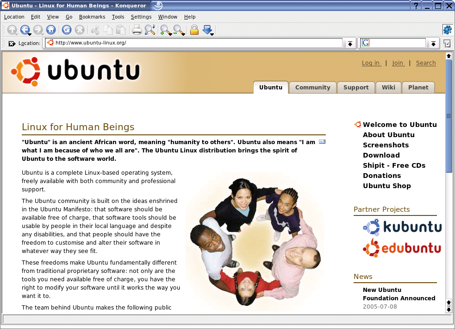This screenshot has height=329, width=455.
Task: Open the Download sidebar link
Action: 381,155
